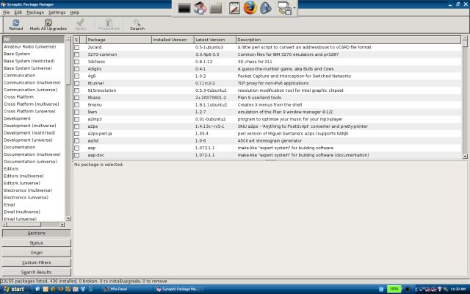Screen dimensions: 470x294
Task: Mark the checkbox for 2vcard package
Action: (x=76, y=47)
